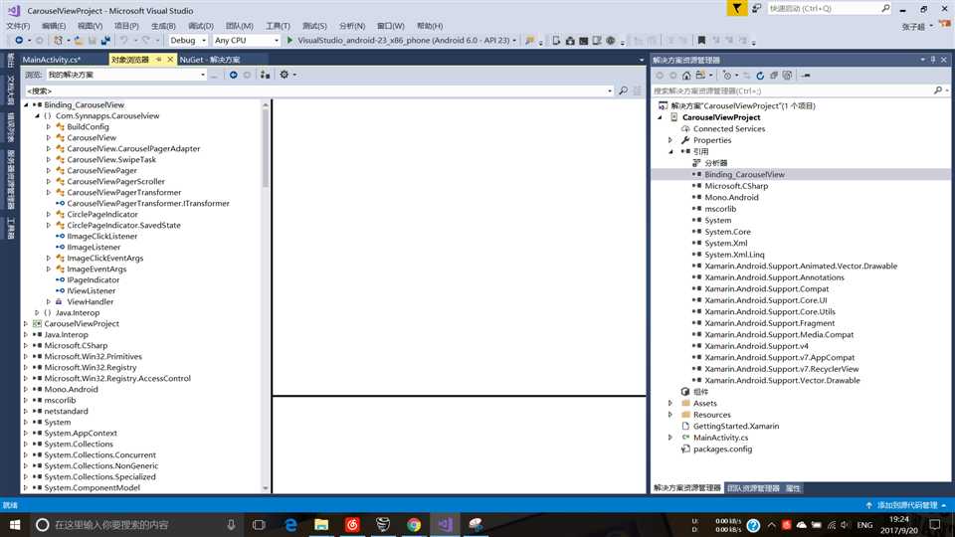
Task: Open Visual Studio from the Windows taskbar
Action: [445, 524]
